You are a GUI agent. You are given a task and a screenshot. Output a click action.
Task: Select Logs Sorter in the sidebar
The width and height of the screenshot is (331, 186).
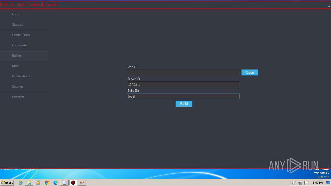(24, 45)
